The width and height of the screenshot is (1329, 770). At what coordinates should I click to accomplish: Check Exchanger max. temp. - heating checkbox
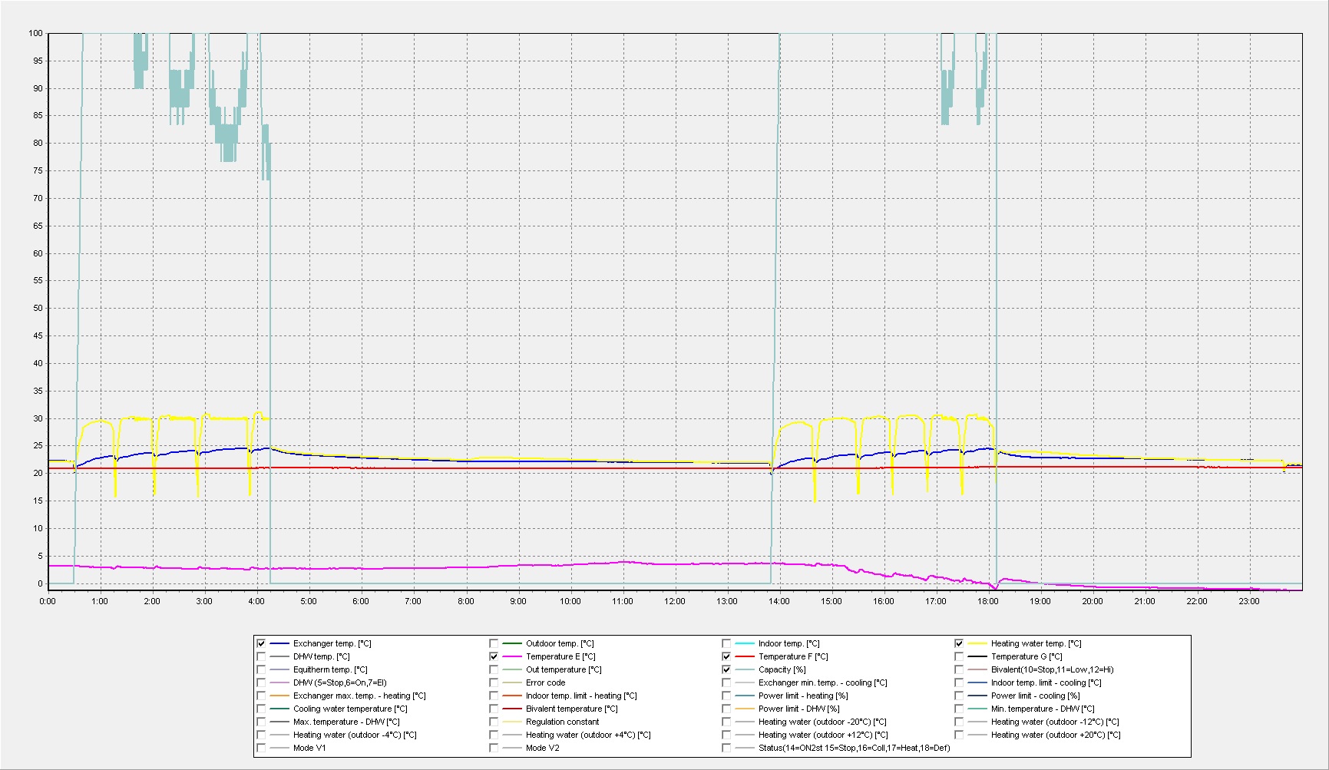coord(261,696)
